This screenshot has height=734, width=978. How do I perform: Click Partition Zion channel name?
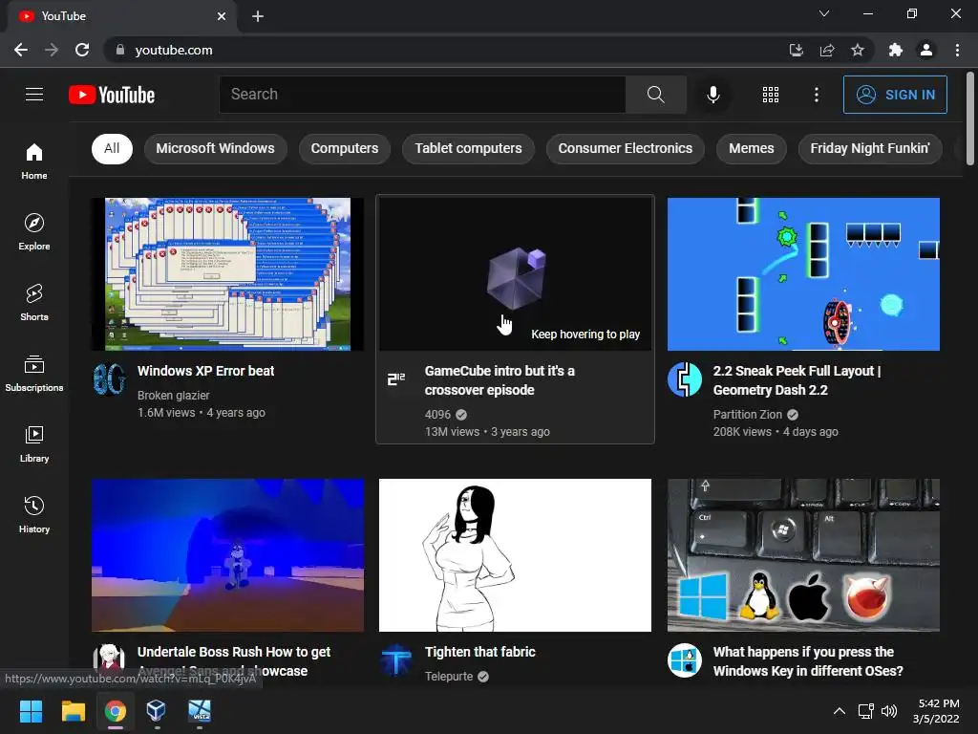coord(747,415)
